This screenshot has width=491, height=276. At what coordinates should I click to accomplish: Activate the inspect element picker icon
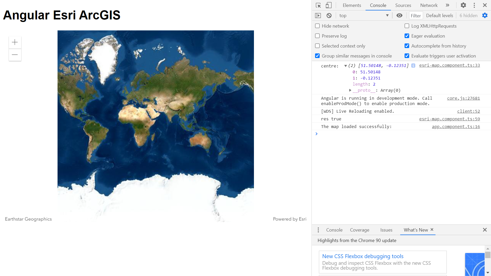(x=318, y=5)
